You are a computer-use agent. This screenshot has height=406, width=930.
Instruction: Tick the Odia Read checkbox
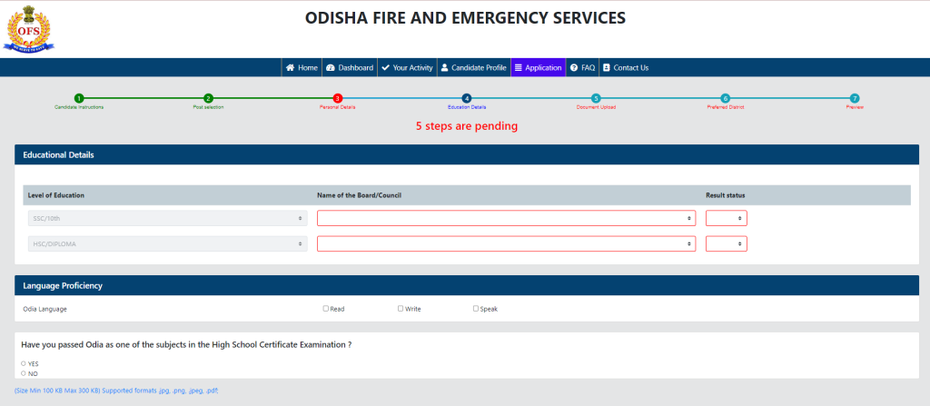coord(326,309)
